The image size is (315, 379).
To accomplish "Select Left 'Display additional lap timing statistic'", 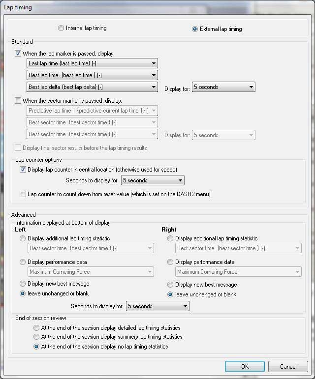I will [x=23, y=238].
